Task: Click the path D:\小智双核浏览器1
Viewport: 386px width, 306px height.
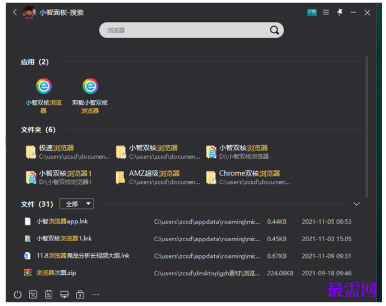Action: [65, 182]
